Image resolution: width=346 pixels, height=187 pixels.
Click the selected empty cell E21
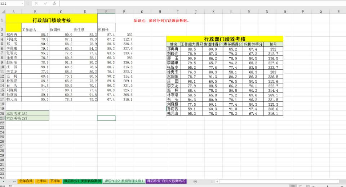[106, 118]
